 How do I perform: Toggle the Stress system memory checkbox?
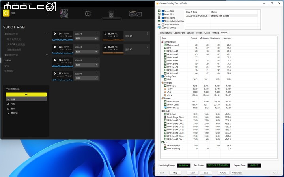[163, 21]
